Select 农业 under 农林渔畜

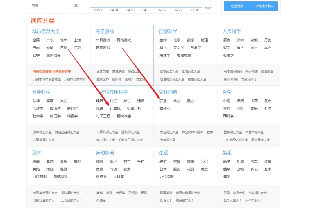click(163, 101)
